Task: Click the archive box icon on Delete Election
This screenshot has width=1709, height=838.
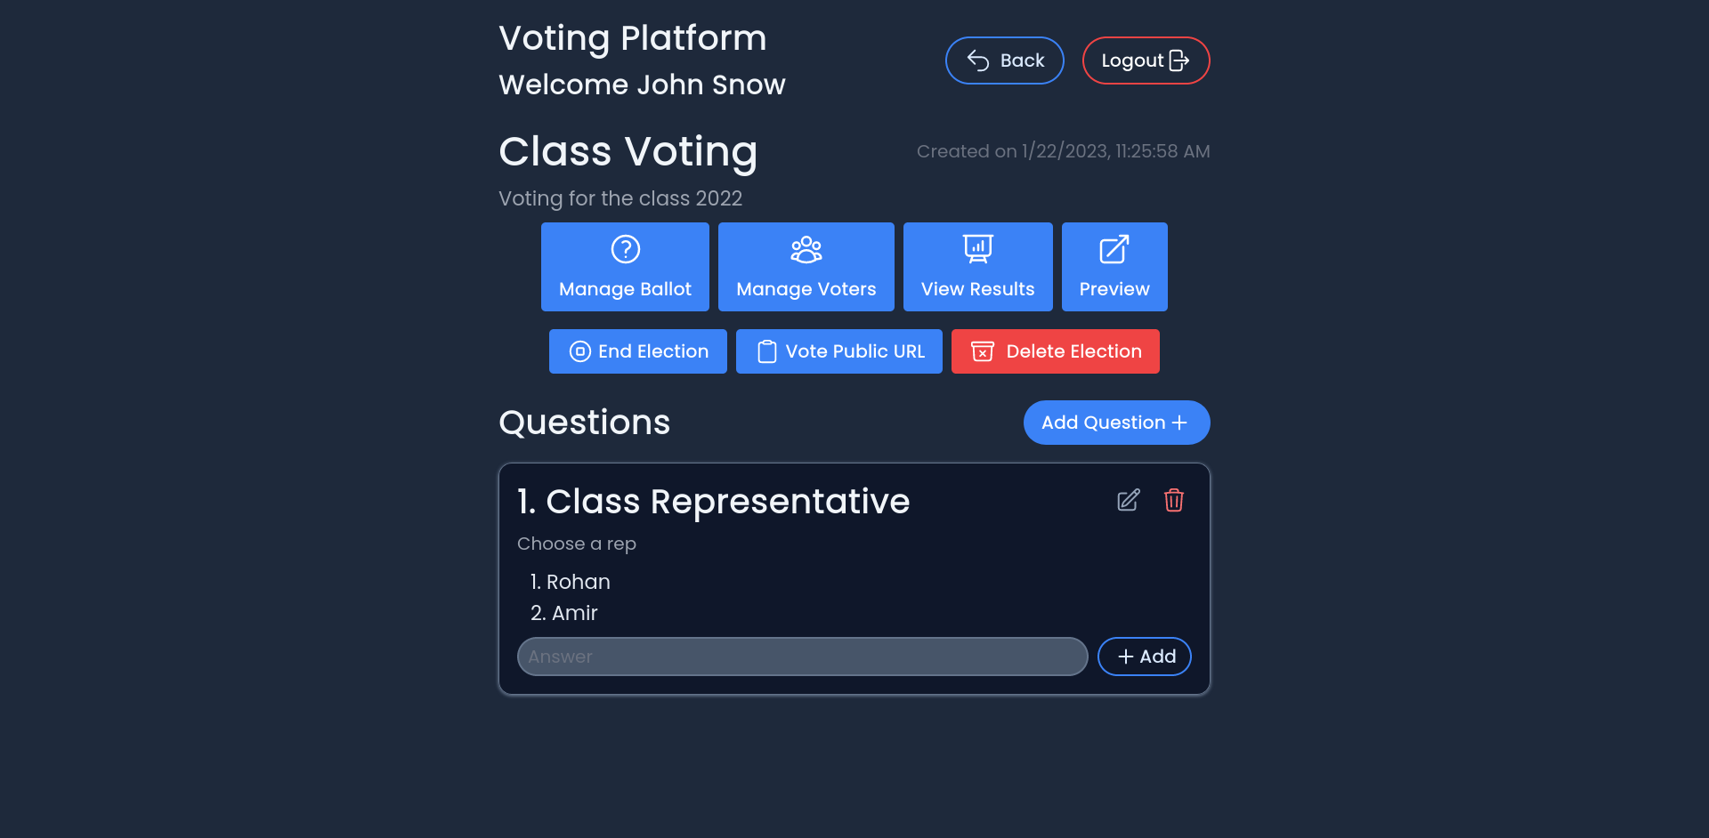Action: tap(983, 351)
